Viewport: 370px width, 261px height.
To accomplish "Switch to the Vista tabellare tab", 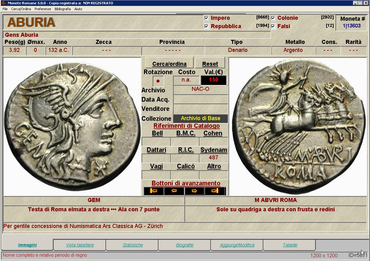I will click(80, 245).
